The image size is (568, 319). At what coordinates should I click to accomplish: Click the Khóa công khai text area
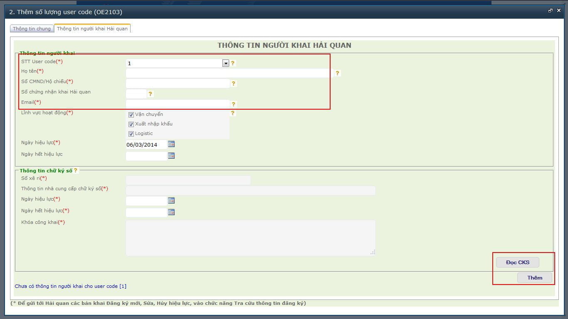[250, 238]
